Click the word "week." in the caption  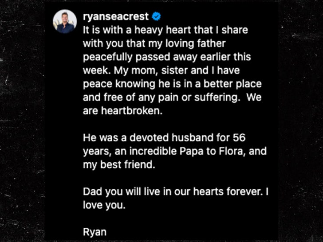tap(95, 71)
